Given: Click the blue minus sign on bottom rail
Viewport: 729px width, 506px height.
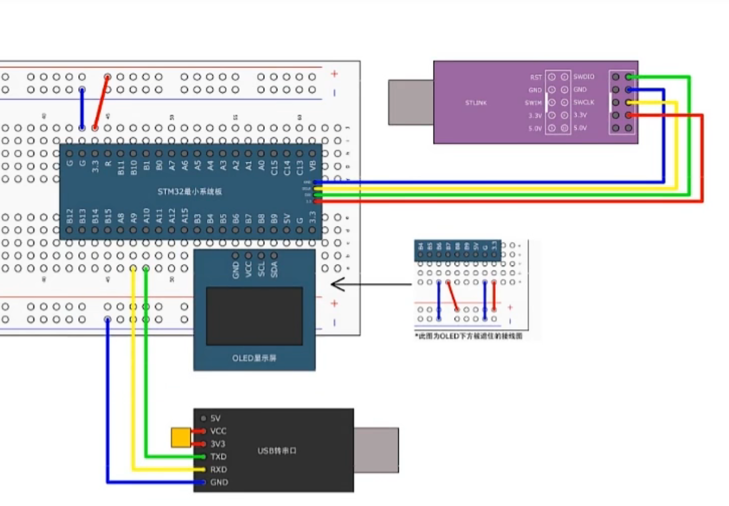Looking at the screenshot, I should (334, 322).
